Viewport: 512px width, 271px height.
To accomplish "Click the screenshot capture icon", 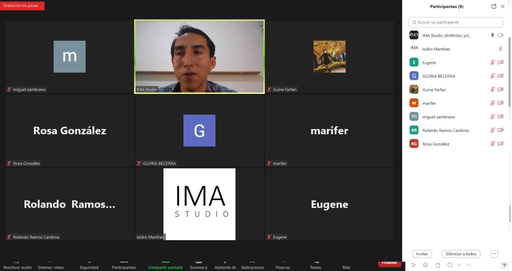I will click(450, 265).
